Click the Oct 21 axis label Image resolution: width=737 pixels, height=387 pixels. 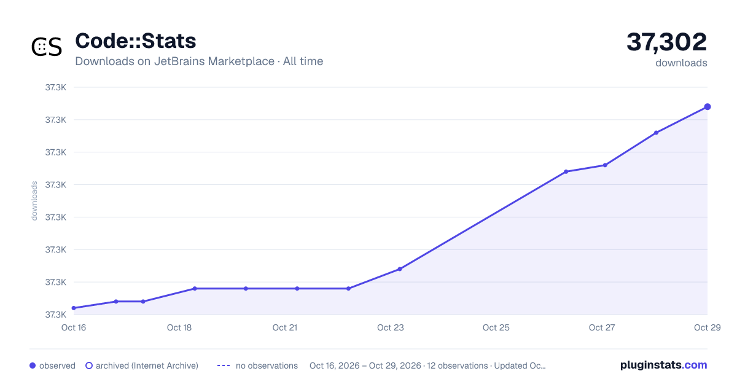[285, 327]
